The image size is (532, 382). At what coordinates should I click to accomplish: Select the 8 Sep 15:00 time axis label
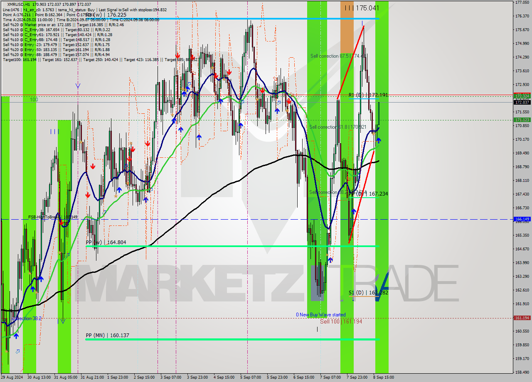(x=384, y=377)
